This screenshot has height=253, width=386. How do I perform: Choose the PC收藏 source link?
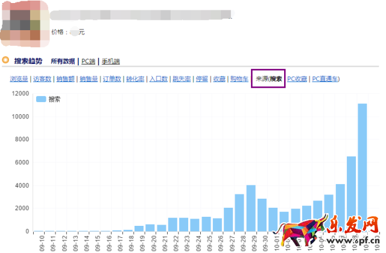(x=297, y=79)
